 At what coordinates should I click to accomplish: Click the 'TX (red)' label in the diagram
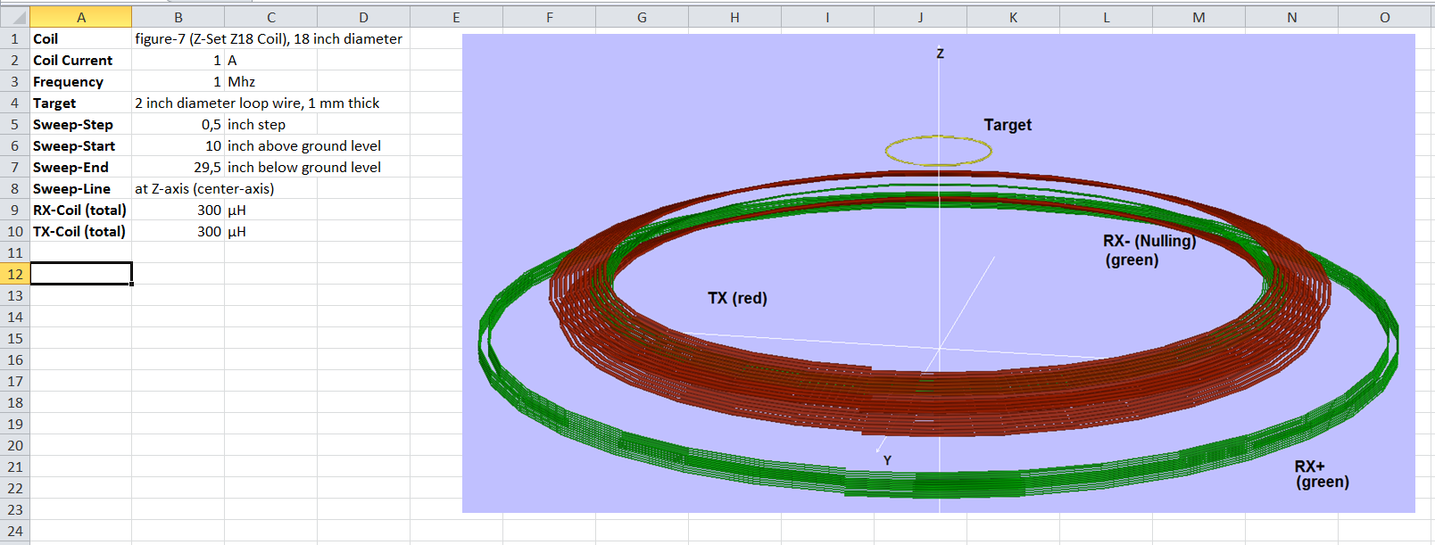(x=737, y=298)
